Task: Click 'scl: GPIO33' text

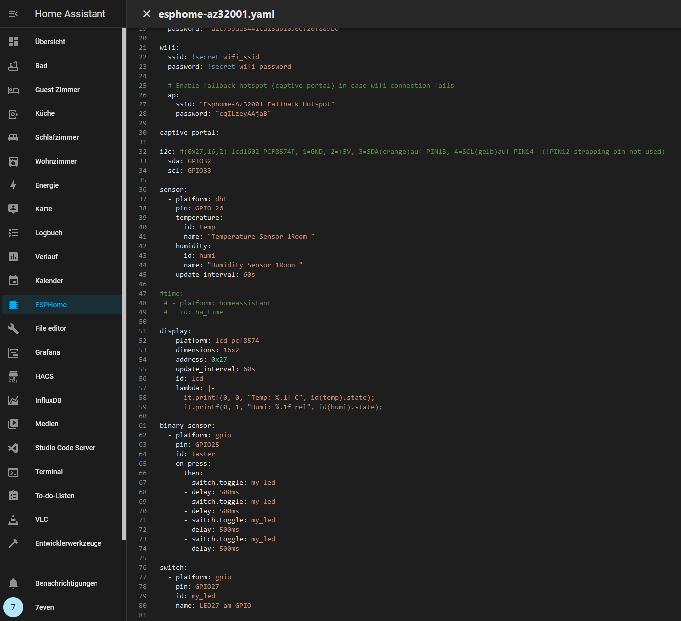Action: pyautogui.click(x=190, y=171)
